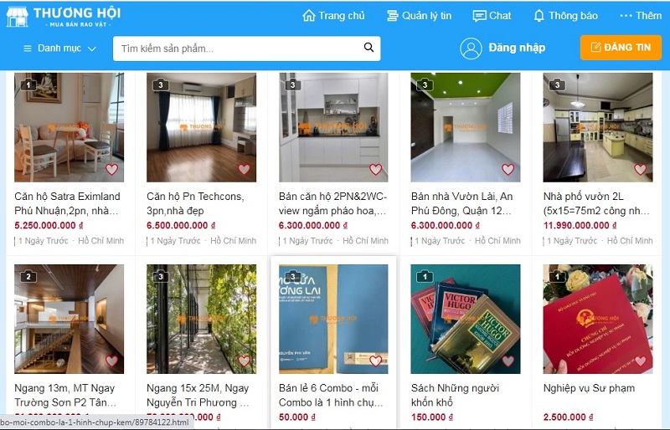The height and width of the screenshot is (430, 670).
Task: Click the search magnifier icon
Action: click(368, 48)
